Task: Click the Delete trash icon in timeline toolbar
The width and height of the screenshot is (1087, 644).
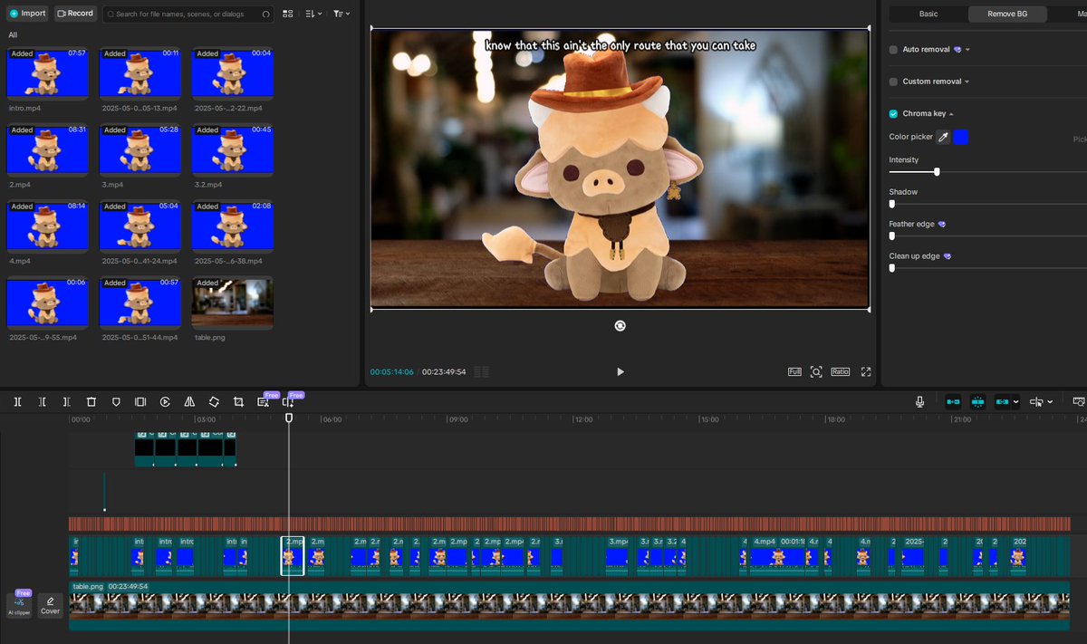Action: [x=91, y=401]
